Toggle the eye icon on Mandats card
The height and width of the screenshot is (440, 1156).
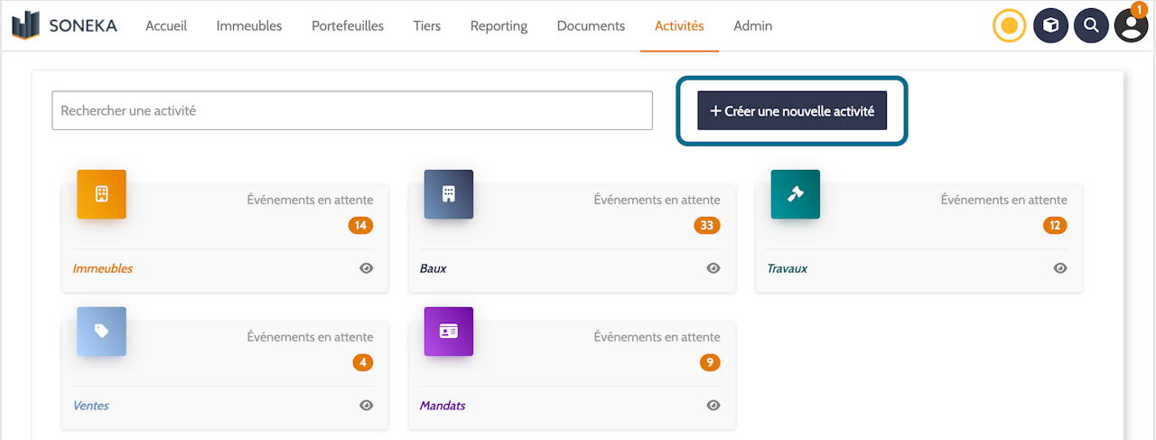pyautogui.click(x=713, y=406)
